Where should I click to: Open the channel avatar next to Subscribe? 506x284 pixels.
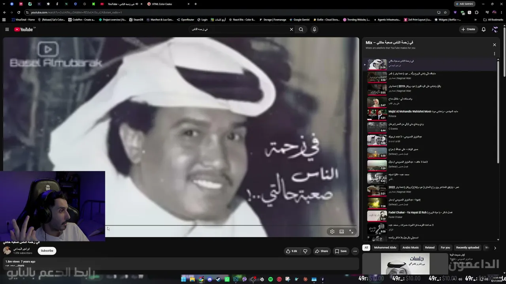(x=7, y=250)
